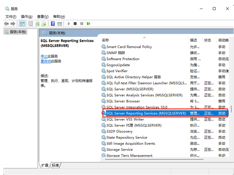Click the gear icon beside Spot Verifier
The height and width of the screenshot is (175, 234).
(x=104, y=71)
